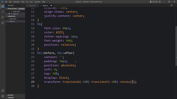Click the 1 unsaved badge
The width and height of the screenshot is (177, 99).
pyautogui.click(x=21, y=9)
